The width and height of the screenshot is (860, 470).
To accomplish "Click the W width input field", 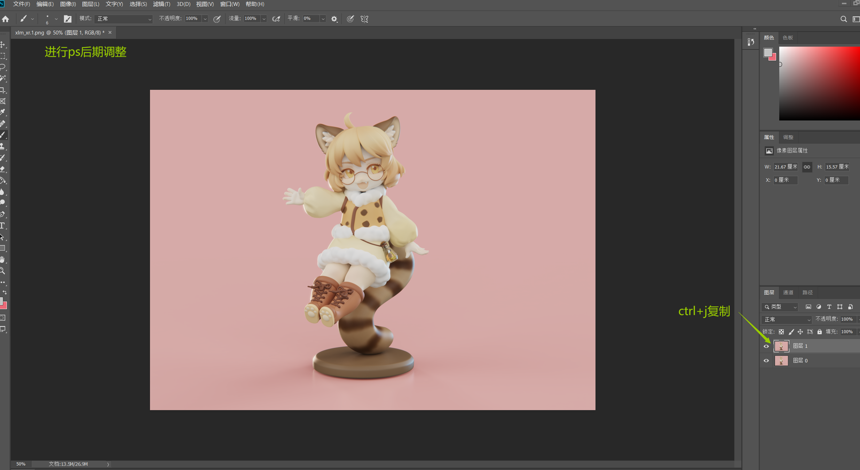I will click(785, 167).
